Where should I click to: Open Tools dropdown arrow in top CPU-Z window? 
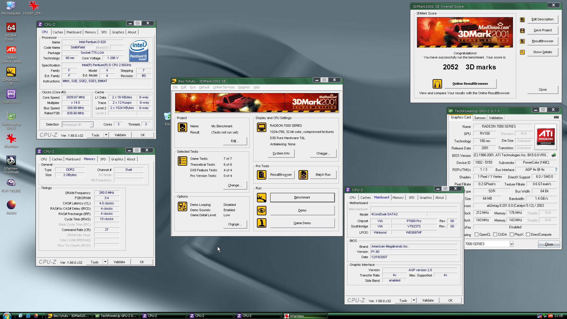coord(106,135)
